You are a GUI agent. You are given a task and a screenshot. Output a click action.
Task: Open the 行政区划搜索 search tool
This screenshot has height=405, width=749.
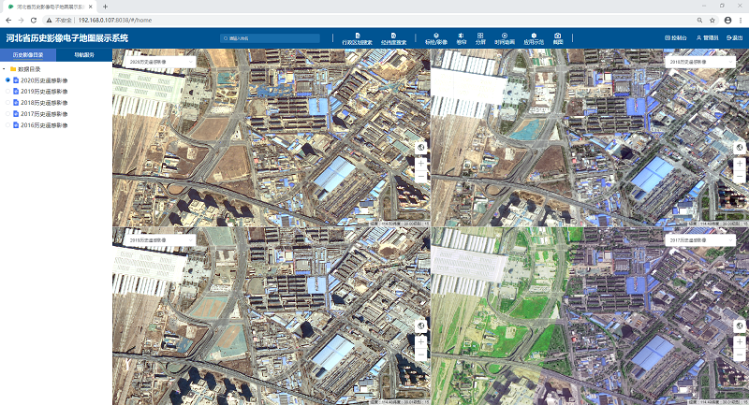357,38
